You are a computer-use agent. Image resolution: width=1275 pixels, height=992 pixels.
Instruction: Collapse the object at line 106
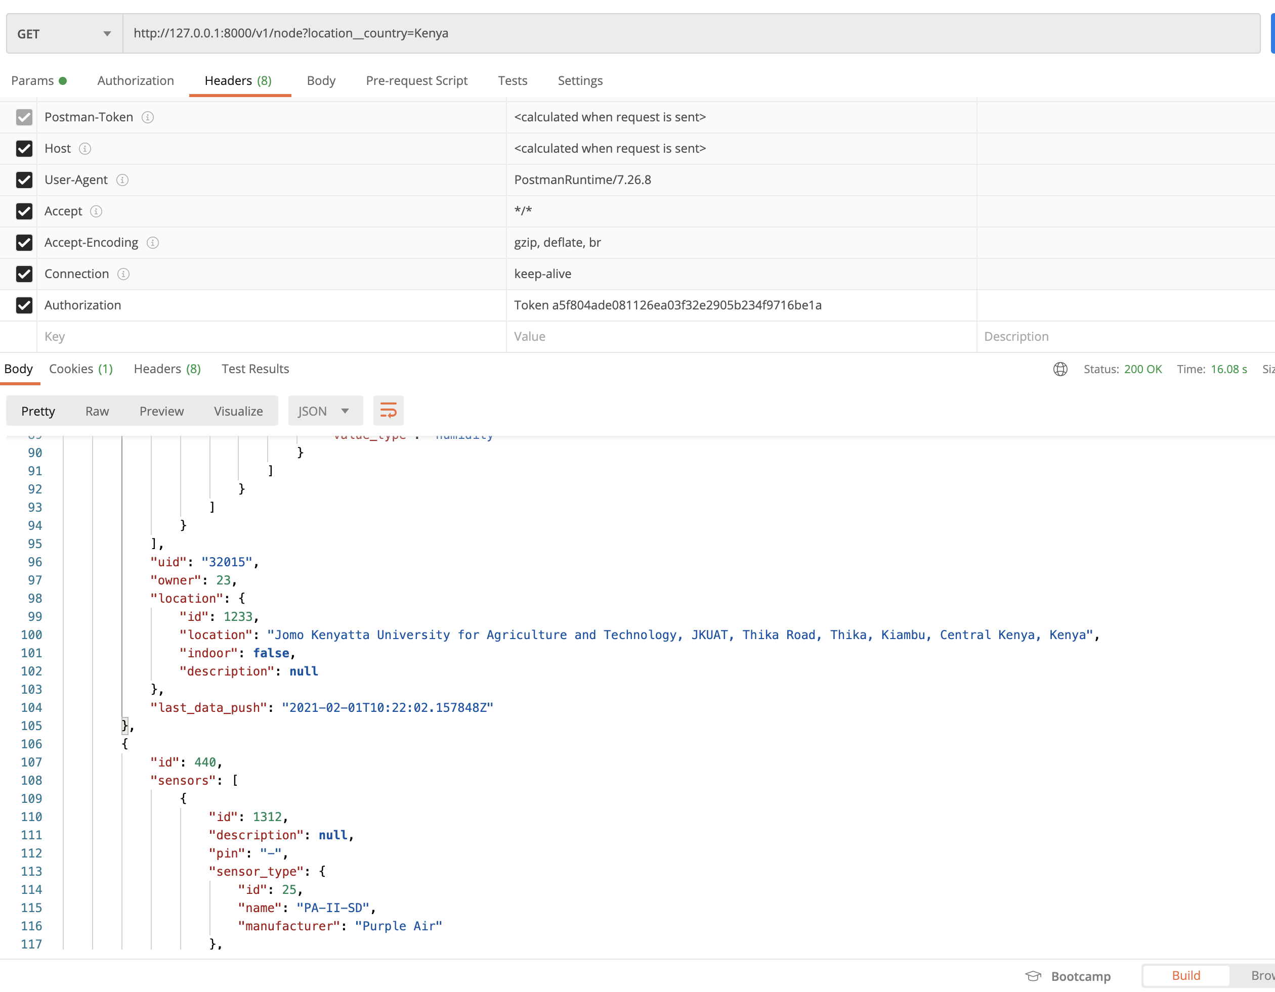click(53, 744)
